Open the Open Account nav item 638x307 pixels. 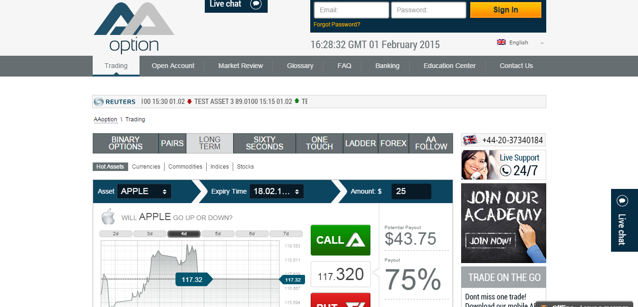click(173, 66)
